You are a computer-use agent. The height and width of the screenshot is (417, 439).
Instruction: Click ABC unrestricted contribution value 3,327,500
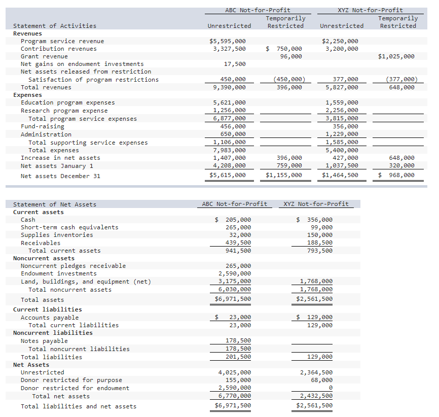(229, 49)
